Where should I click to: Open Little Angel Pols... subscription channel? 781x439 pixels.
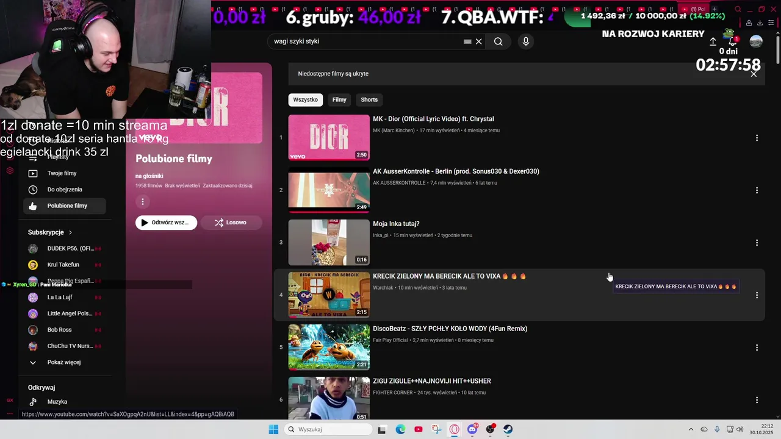pos(64,313)
